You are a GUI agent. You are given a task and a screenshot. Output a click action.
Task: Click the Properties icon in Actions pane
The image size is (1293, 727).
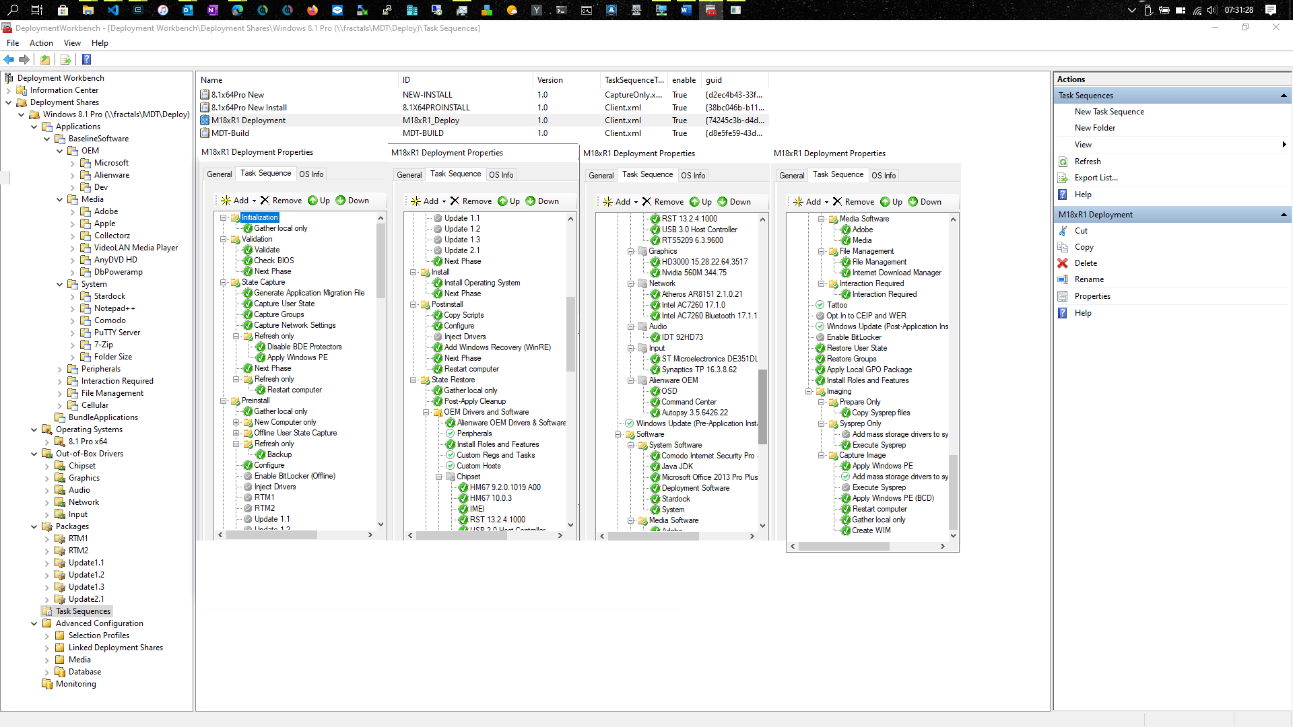1063,296
